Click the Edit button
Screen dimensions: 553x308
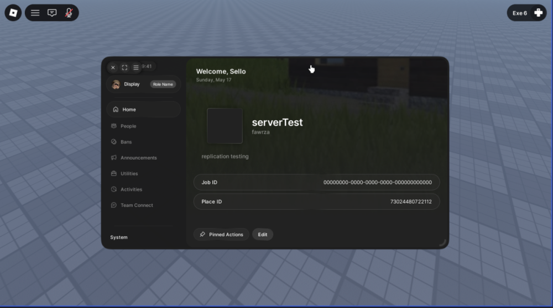pos(262,235)
